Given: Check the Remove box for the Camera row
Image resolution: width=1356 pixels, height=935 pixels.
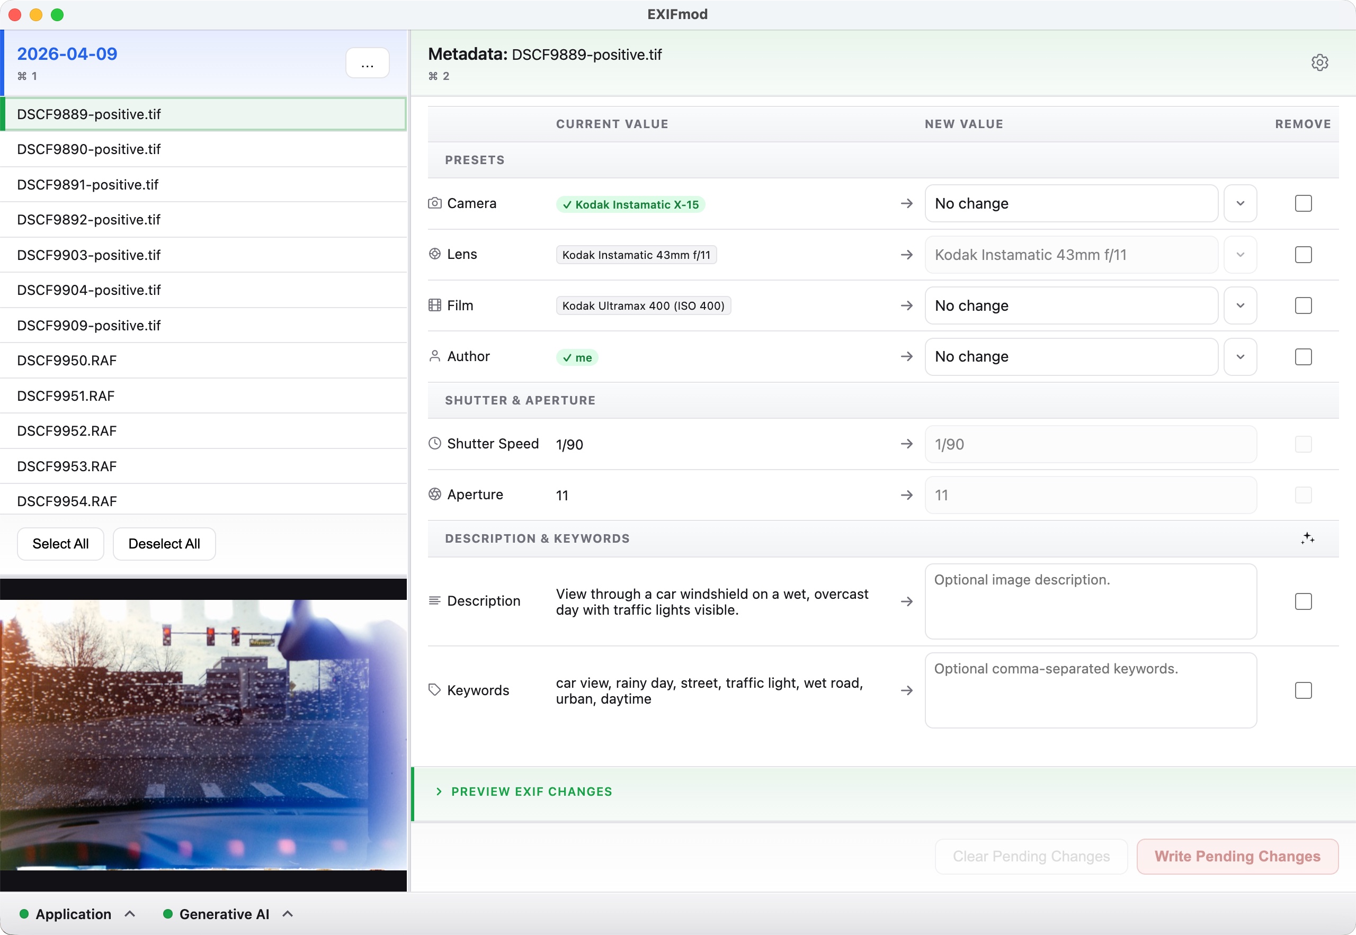Looking at the screenshot, I should click(1303, 203).
